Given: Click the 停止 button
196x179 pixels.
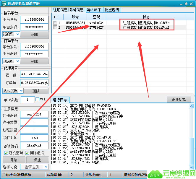Looking at the screenshot, I should coord(38,160).
